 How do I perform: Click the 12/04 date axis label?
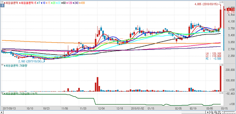[101, 108]
